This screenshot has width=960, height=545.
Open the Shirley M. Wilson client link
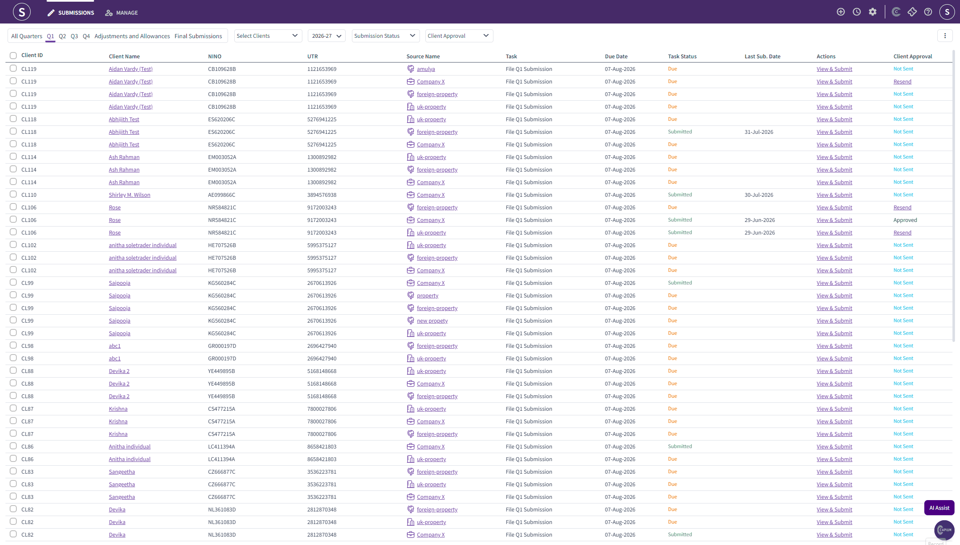[129, 195]
